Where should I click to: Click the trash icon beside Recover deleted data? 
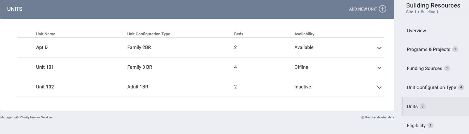[363, 117]
